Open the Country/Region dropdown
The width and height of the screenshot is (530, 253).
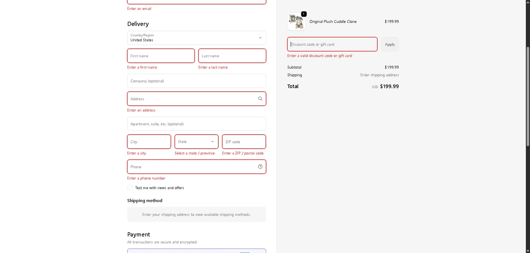[x=196, y=38]
